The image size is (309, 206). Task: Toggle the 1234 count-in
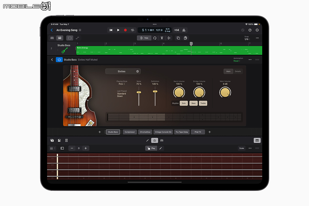tap(177, 30)
